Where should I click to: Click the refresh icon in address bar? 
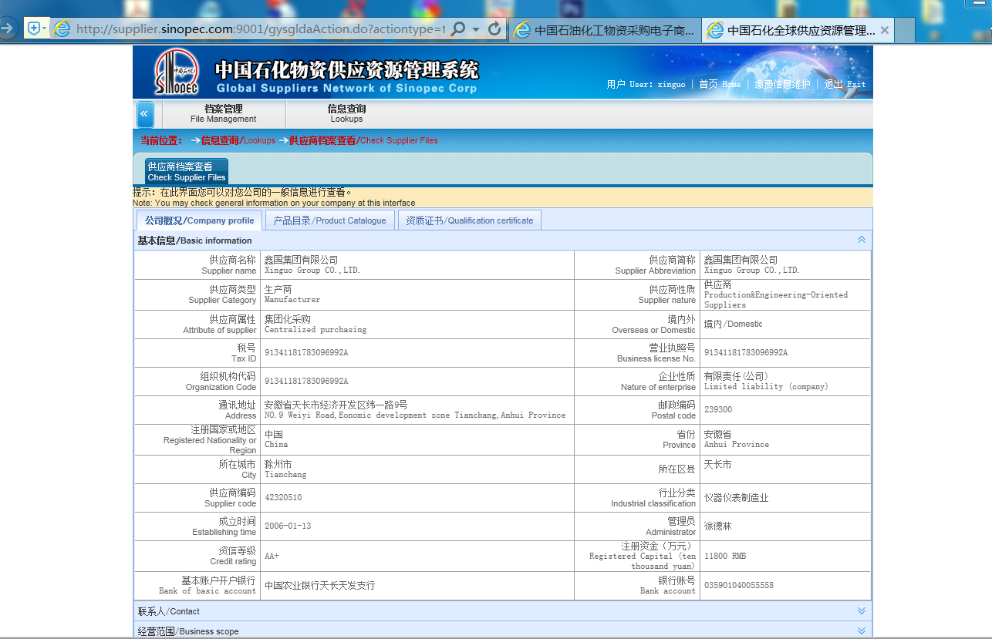[x=495, y=29]
